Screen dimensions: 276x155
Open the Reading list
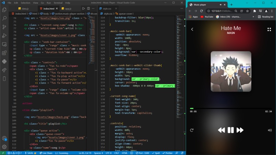[266, 17]
